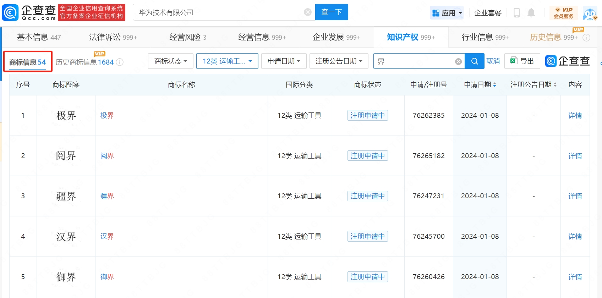The image size is (602, 298).
Task: Open trademark name link 阅界
Action: (107, 156)
